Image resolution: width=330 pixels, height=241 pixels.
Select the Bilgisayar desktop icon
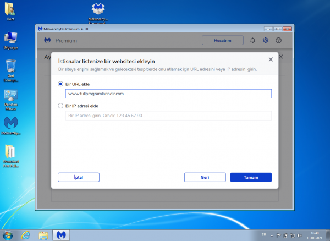(10, 39)
